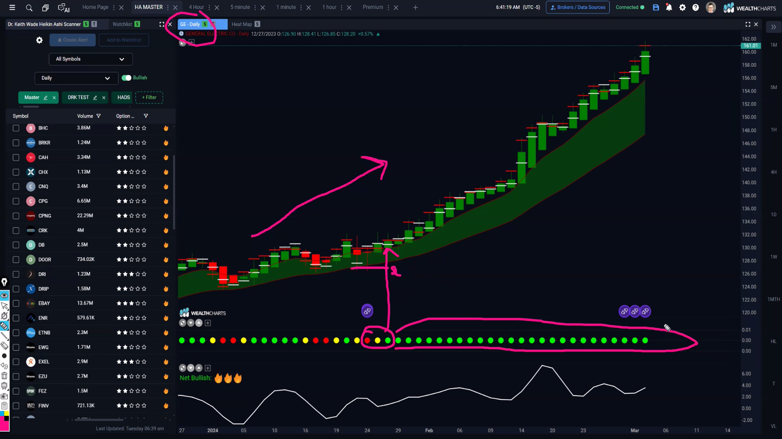
Task: Check the CAH row checkbox
Action: point(16,157)
